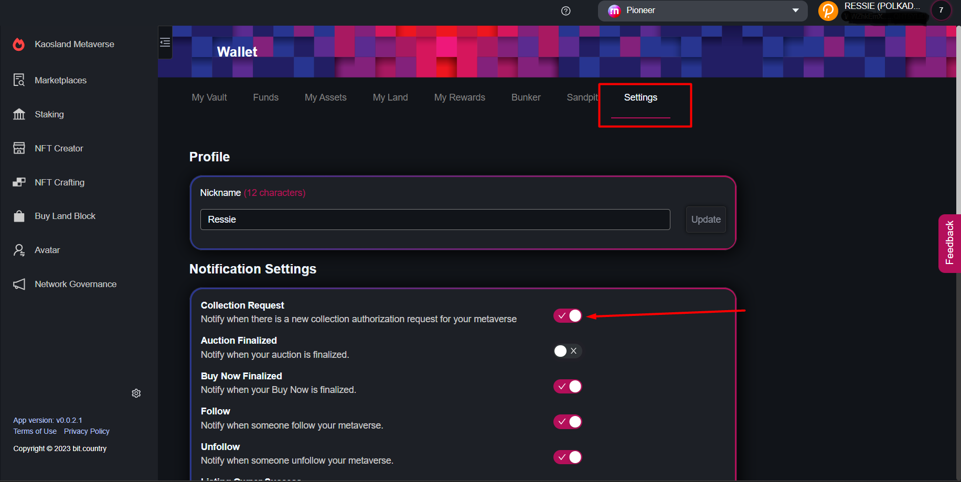The height and width of the screenshot is (482, 961).
Task: Turn off Buy Now Finalized toggle
Action: [568, 387]
